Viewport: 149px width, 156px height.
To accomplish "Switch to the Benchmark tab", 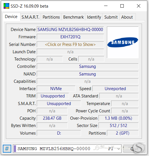I will [x=73, y=17].
